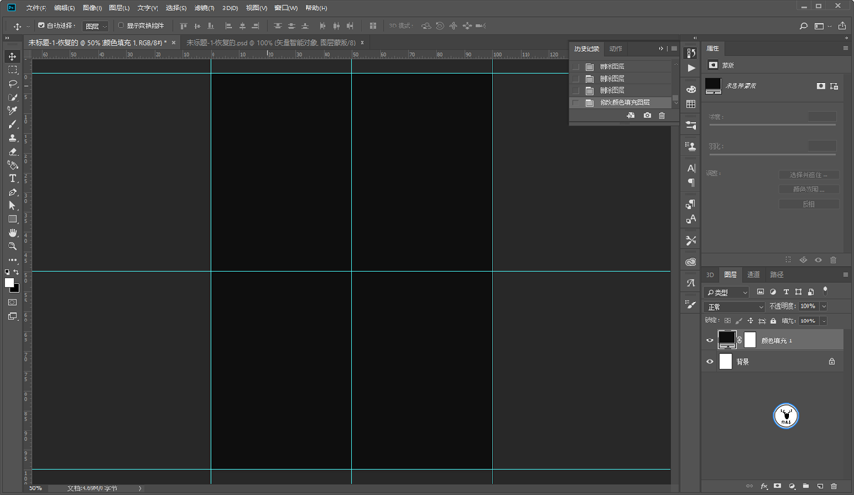This screenshot has width=854, height=495.
Task: Click the camera icon to create history snapshot
Action: coord(647,116)
